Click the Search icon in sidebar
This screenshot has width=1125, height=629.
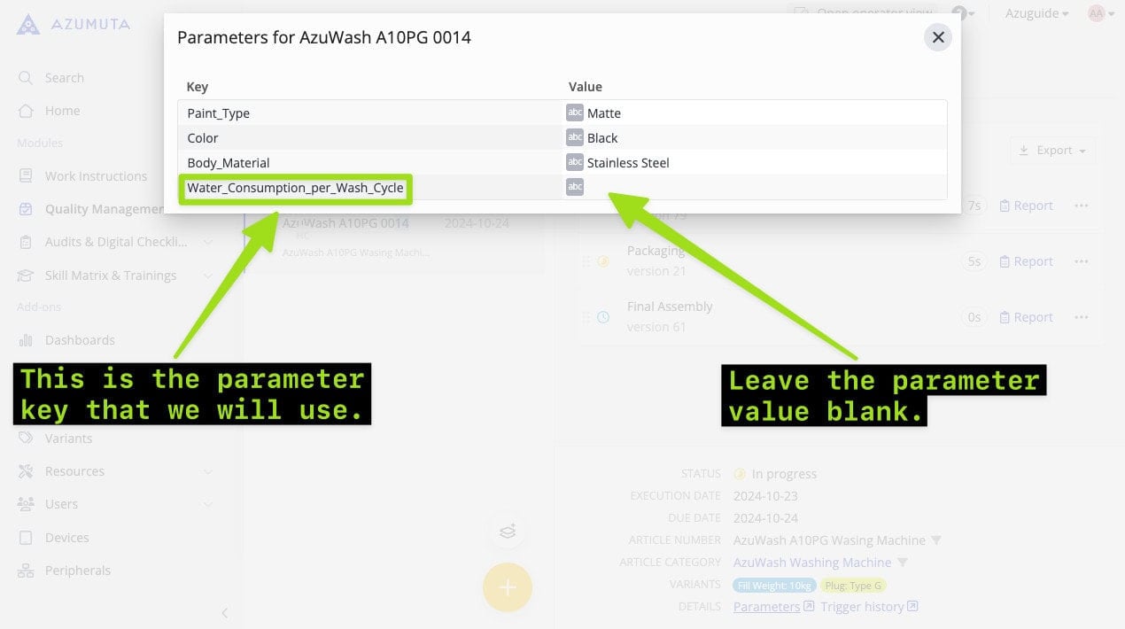tap(27, 78)
